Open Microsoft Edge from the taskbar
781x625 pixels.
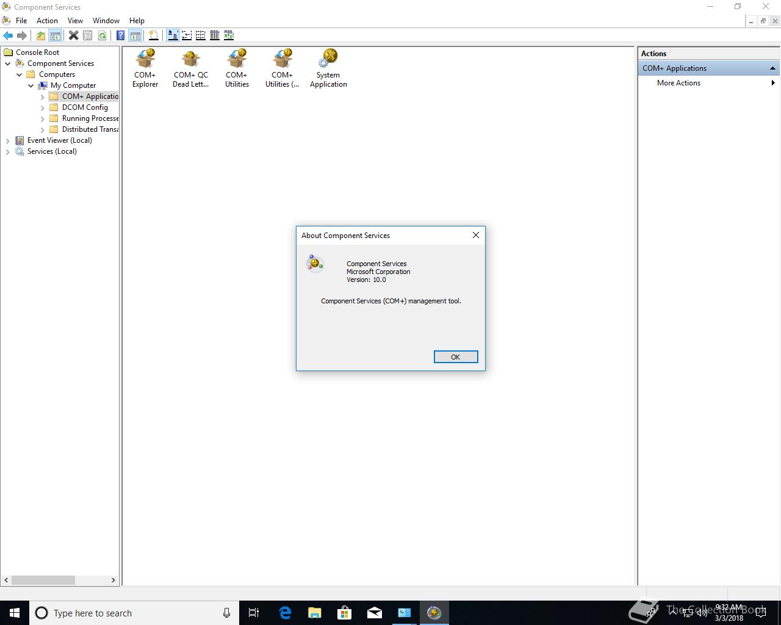(285, 613)
